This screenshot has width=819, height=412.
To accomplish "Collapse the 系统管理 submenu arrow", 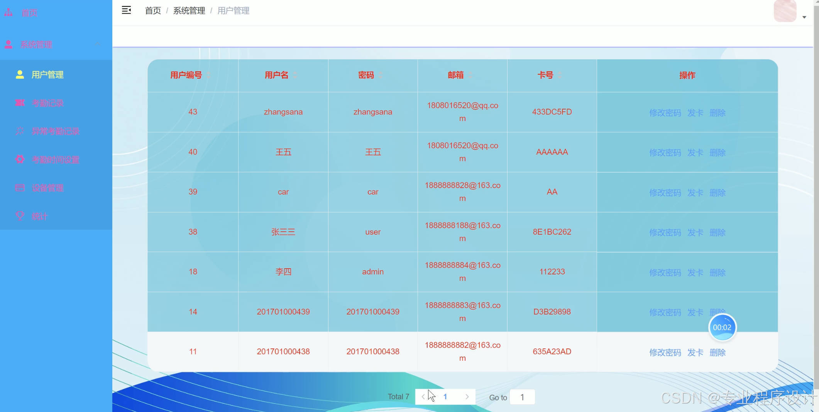I will coord(98,44).
